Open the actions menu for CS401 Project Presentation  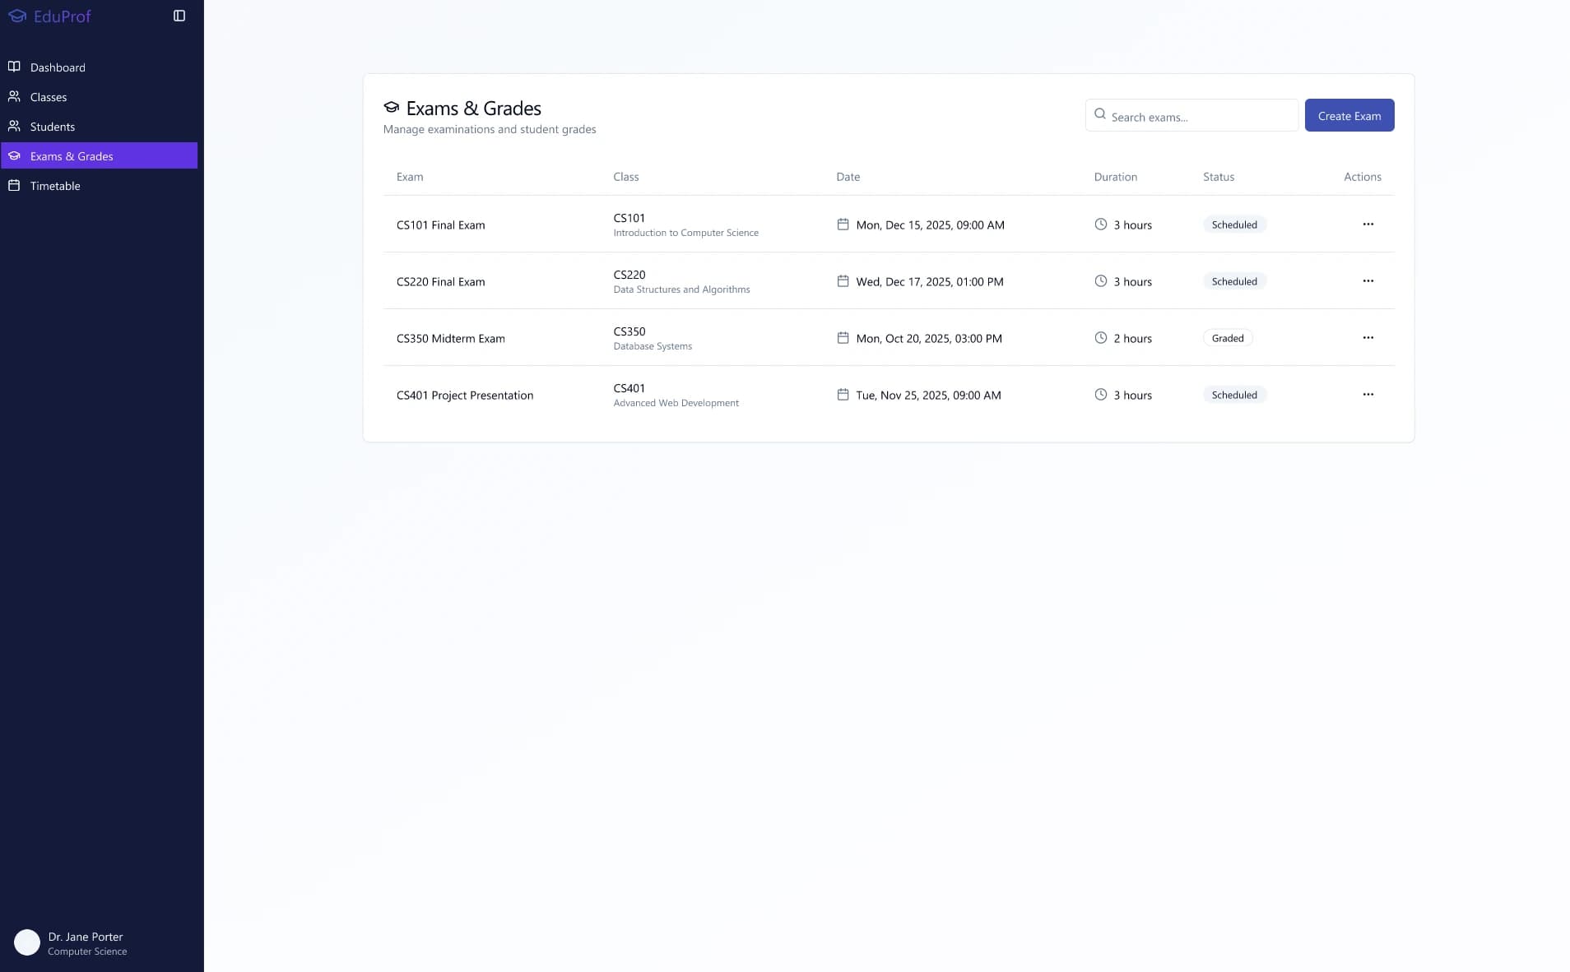point(1368,394)
